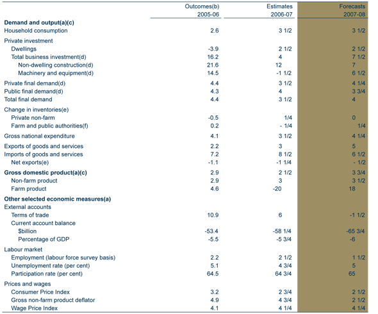Select Percentage of GDP value '-5.5'

[213, 239]
